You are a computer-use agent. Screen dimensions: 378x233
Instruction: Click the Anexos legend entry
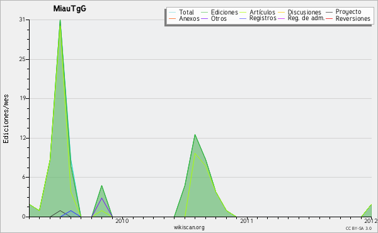pyautogui.click(x=184, y=18)
